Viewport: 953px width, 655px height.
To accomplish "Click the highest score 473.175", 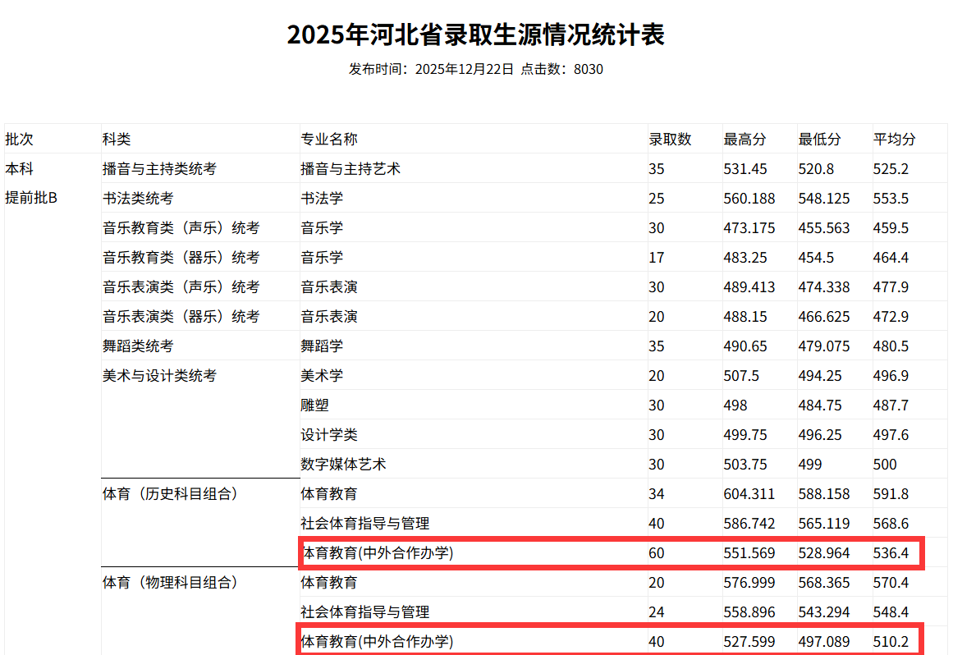I will click(x=749, y=228).
